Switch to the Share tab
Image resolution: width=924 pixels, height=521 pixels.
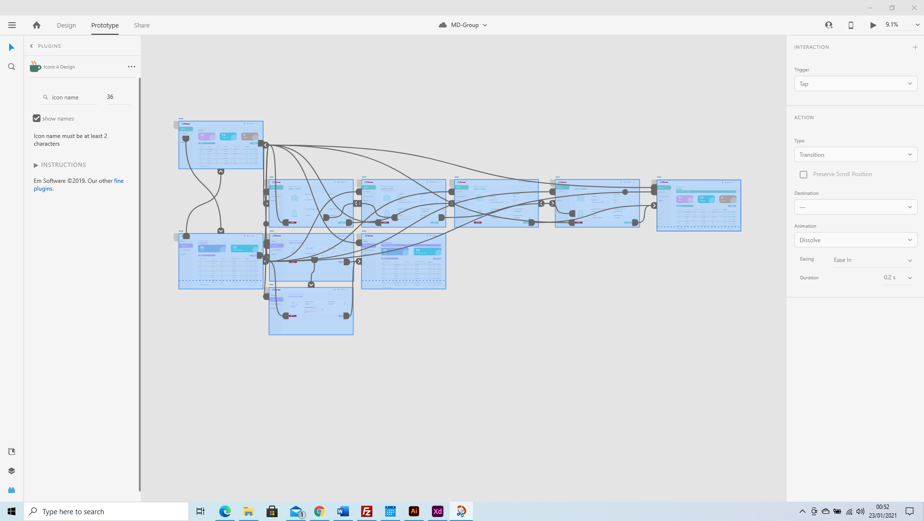tap(142, 25)
